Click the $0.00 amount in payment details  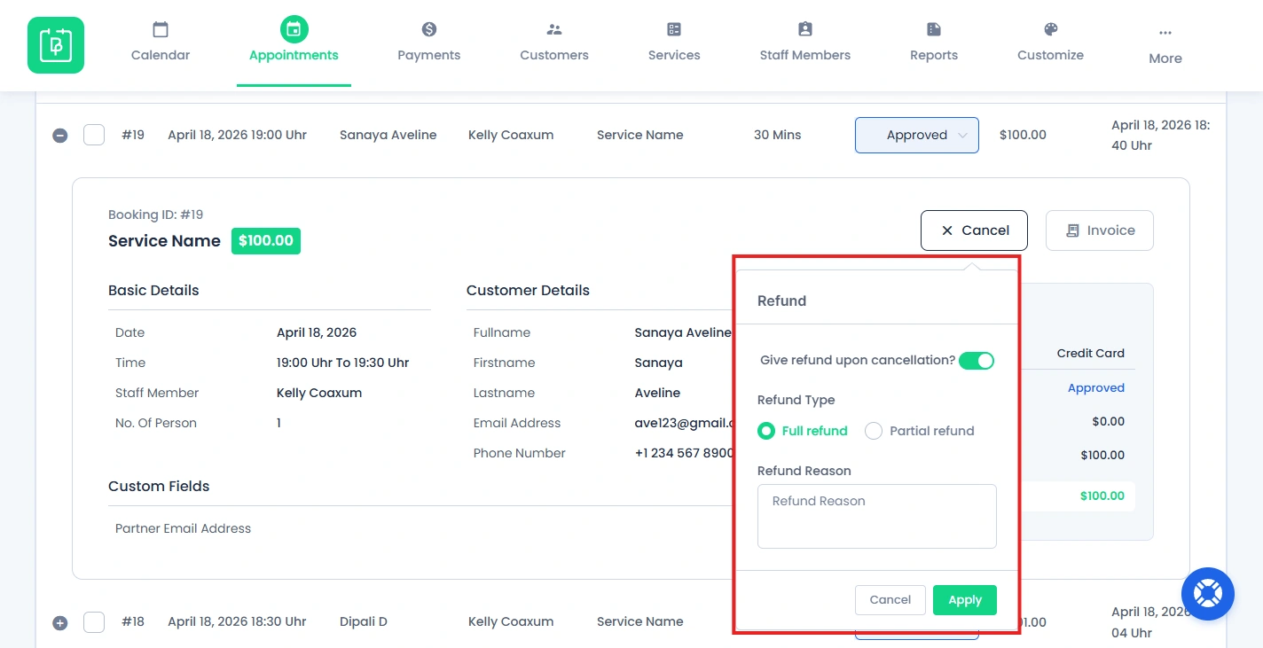pyautogui.click(x=1109, y=421)
